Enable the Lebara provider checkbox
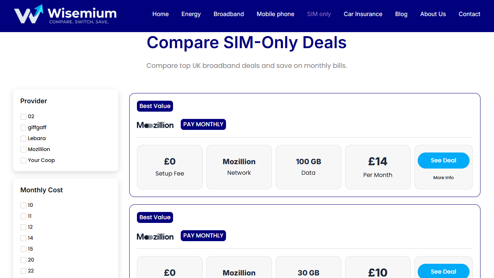Image resolution: width=494 pixels, height=278 pixels. [23, 139]
